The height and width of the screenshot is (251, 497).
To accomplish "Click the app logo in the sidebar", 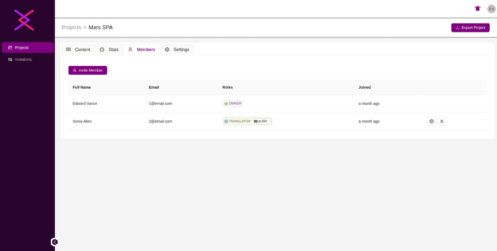I will pyautogui.click(x=24, y=20).
